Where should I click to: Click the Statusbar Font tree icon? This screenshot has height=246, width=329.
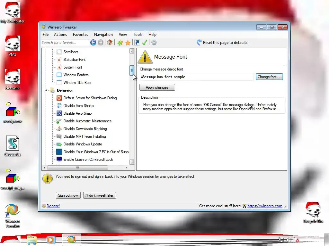[x=59, y=60]
